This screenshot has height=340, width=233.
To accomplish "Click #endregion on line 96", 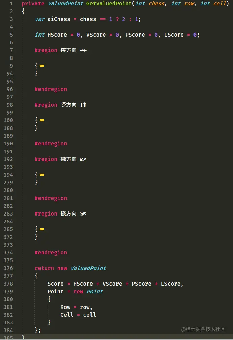I will [x=51, y=89].
